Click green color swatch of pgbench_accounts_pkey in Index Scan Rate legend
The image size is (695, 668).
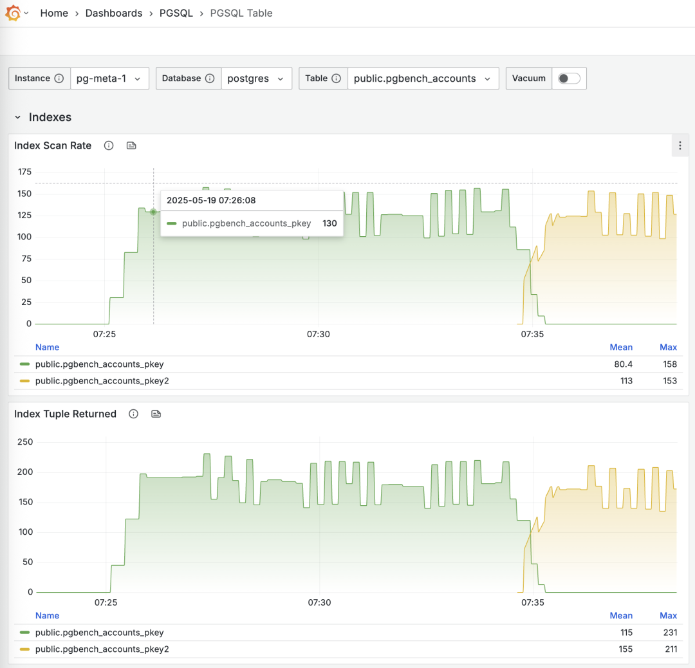(x=25, y=364)
